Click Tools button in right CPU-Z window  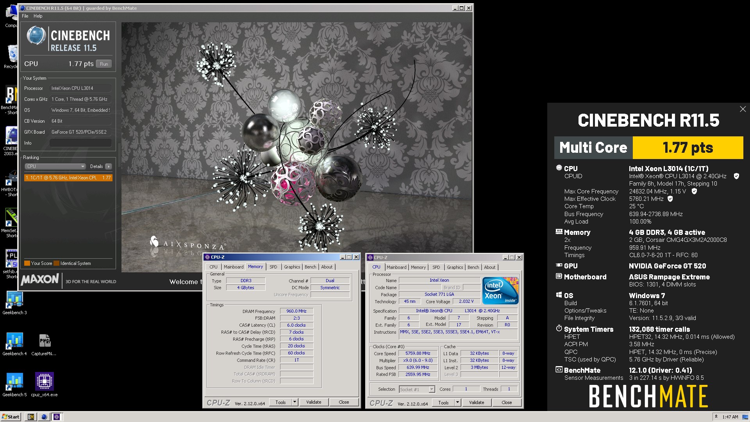pos(443,402)
